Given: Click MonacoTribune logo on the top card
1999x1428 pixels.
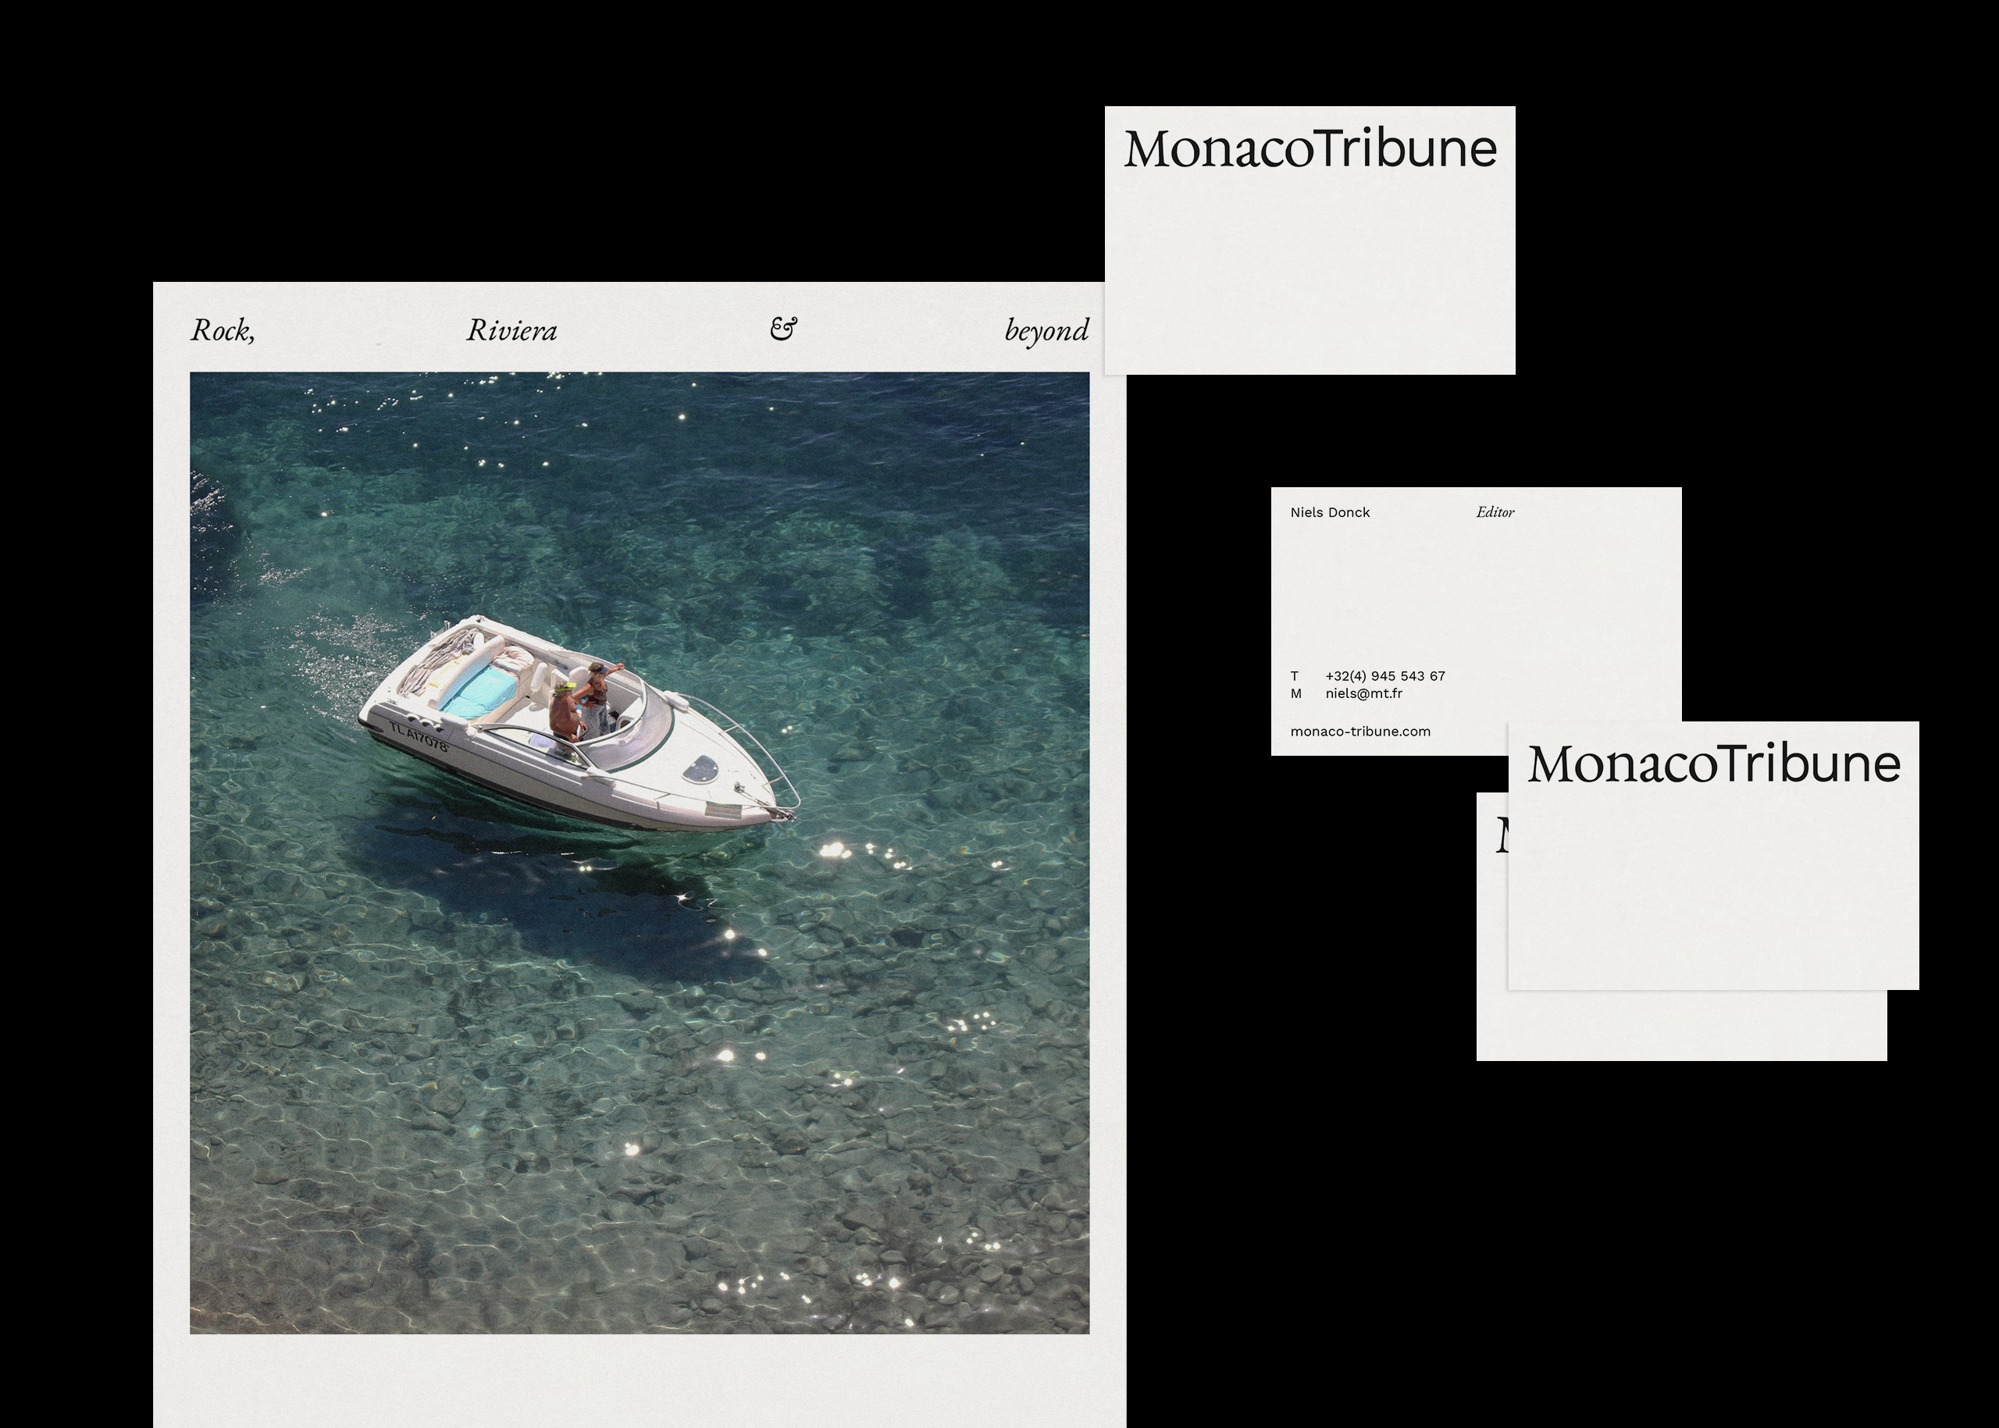Looking at the screenshot, I should point(1310,148).
